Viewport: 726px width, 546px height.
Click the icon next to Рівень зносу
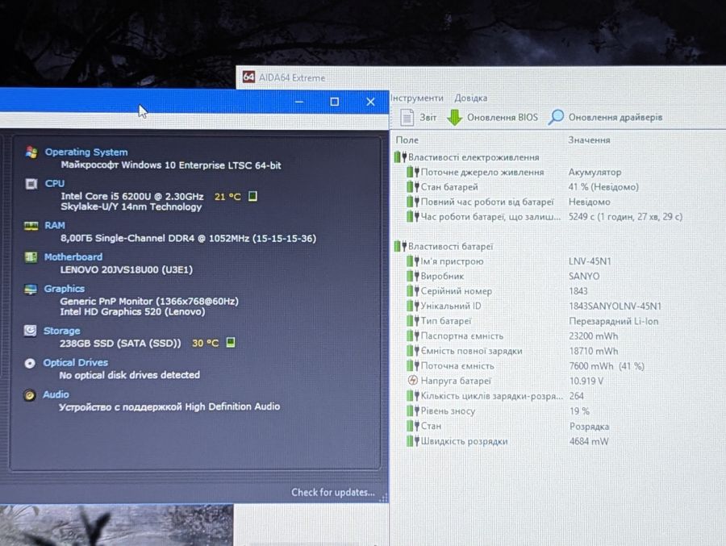pos(412,411)
